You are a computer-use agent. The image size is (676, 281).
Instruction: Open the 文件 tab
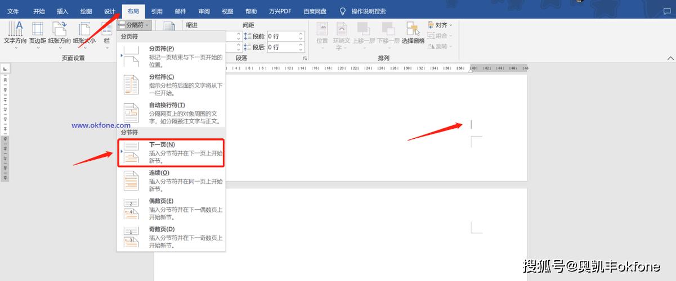point(14,11)
